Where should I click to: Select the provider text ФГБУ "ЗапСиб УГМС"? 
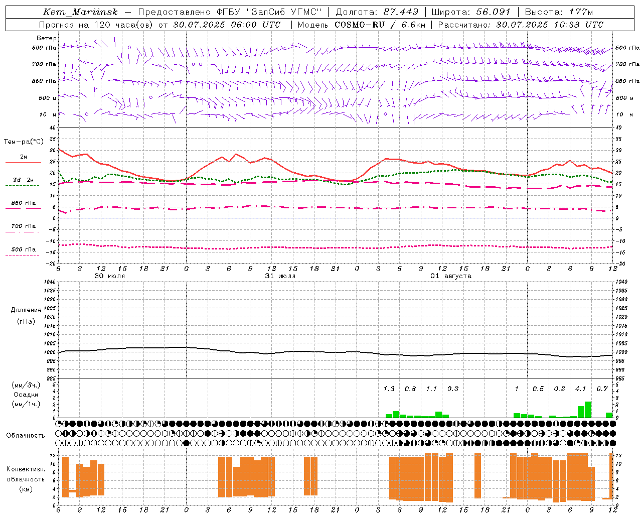270,12
